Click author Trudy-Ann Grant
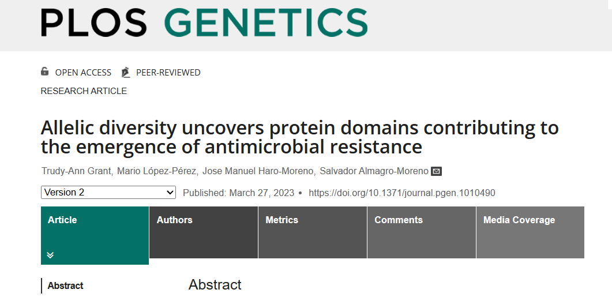Image resolution: width=612 pixels, height=297 pixels. pos(76,171)
